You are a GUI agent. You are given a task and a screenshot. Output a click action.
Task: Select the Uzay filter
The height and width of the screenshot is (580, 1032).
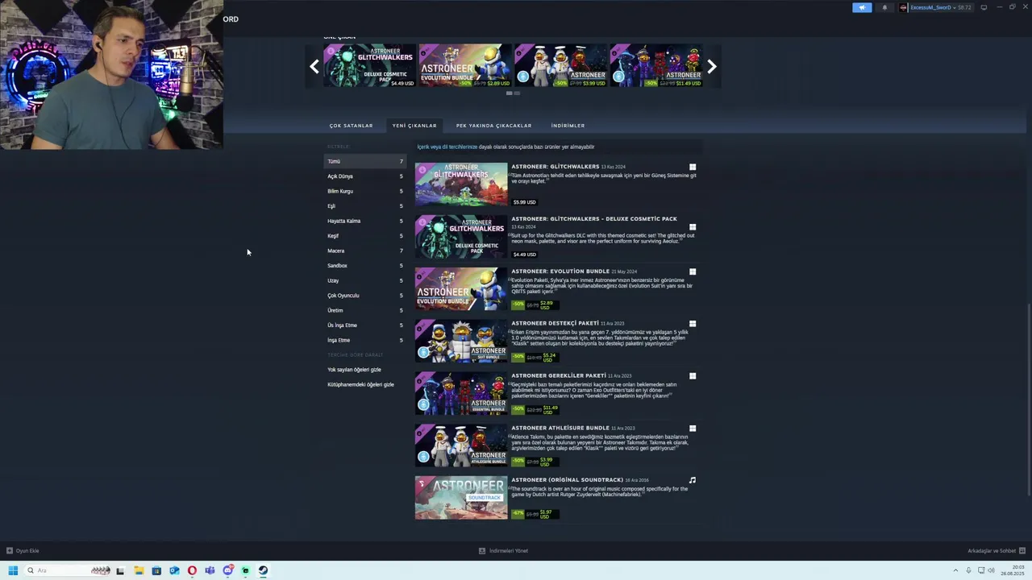pos(365,280)
